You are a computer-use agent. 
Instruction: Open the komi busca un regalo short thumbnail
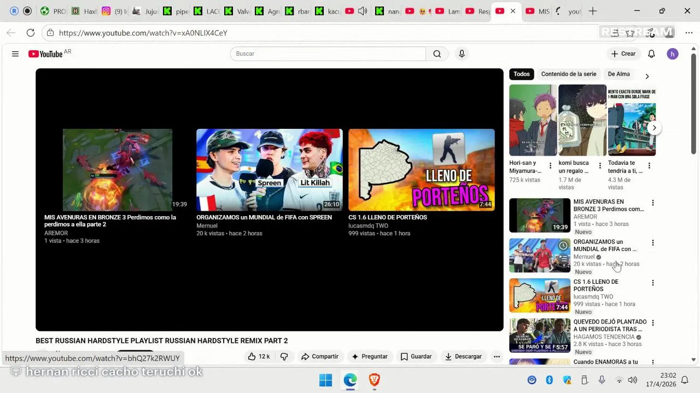click(x=582, y=120)
